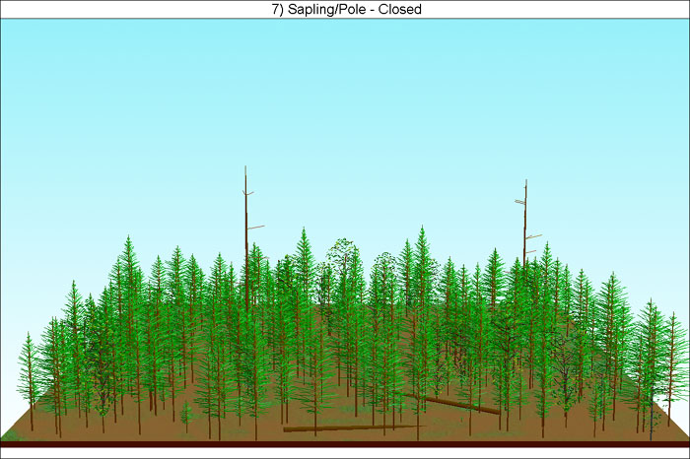Click the green grass patch in bottom-left corner
The height and width of the screenshot is (459, 690).
pyautogui.click(x=12, y=433)
